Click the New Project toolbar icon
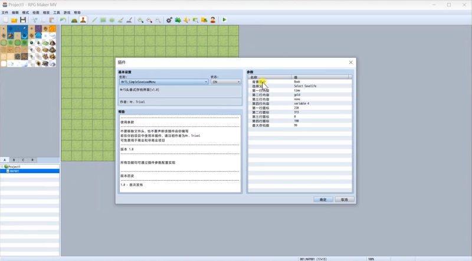 click(x=5, y=20)
